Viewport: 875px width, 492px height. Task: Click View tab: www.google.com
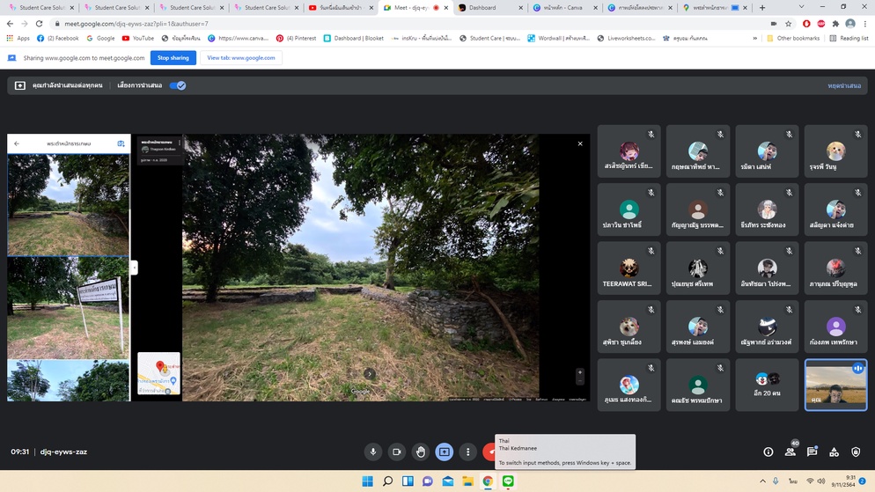click(x=241, y=57)
